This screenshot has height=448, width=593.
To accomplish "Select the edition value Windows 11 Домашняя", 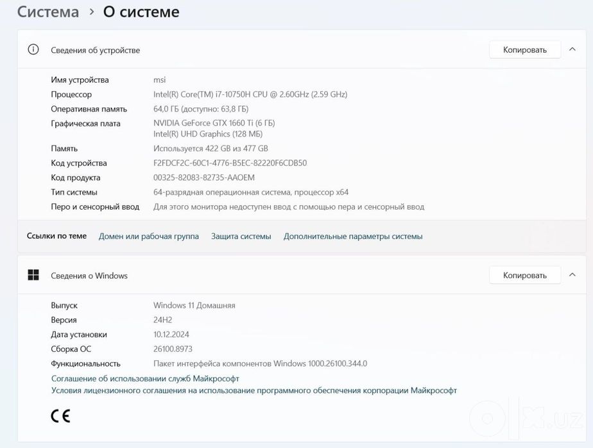I will 194,305.
